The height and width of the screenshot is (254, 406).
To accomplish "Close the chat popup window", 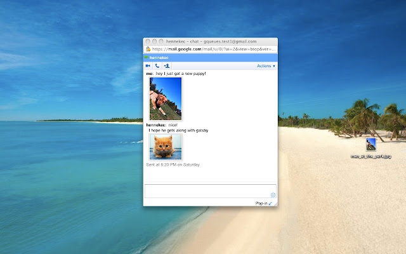I will (148, 41).
